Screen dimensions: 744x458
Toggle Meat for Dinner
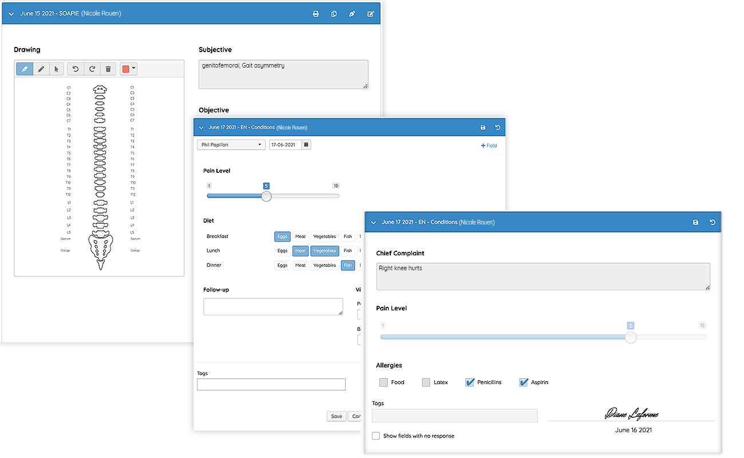(x=300, y=266)
